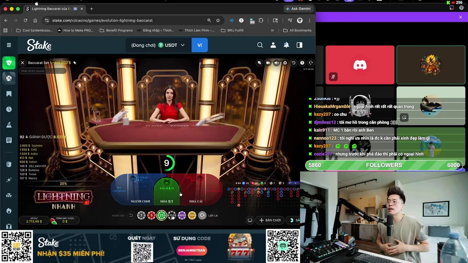Screen dimensions: 468x263
Task: Click the Discord red tile
Action: (360, 65)
